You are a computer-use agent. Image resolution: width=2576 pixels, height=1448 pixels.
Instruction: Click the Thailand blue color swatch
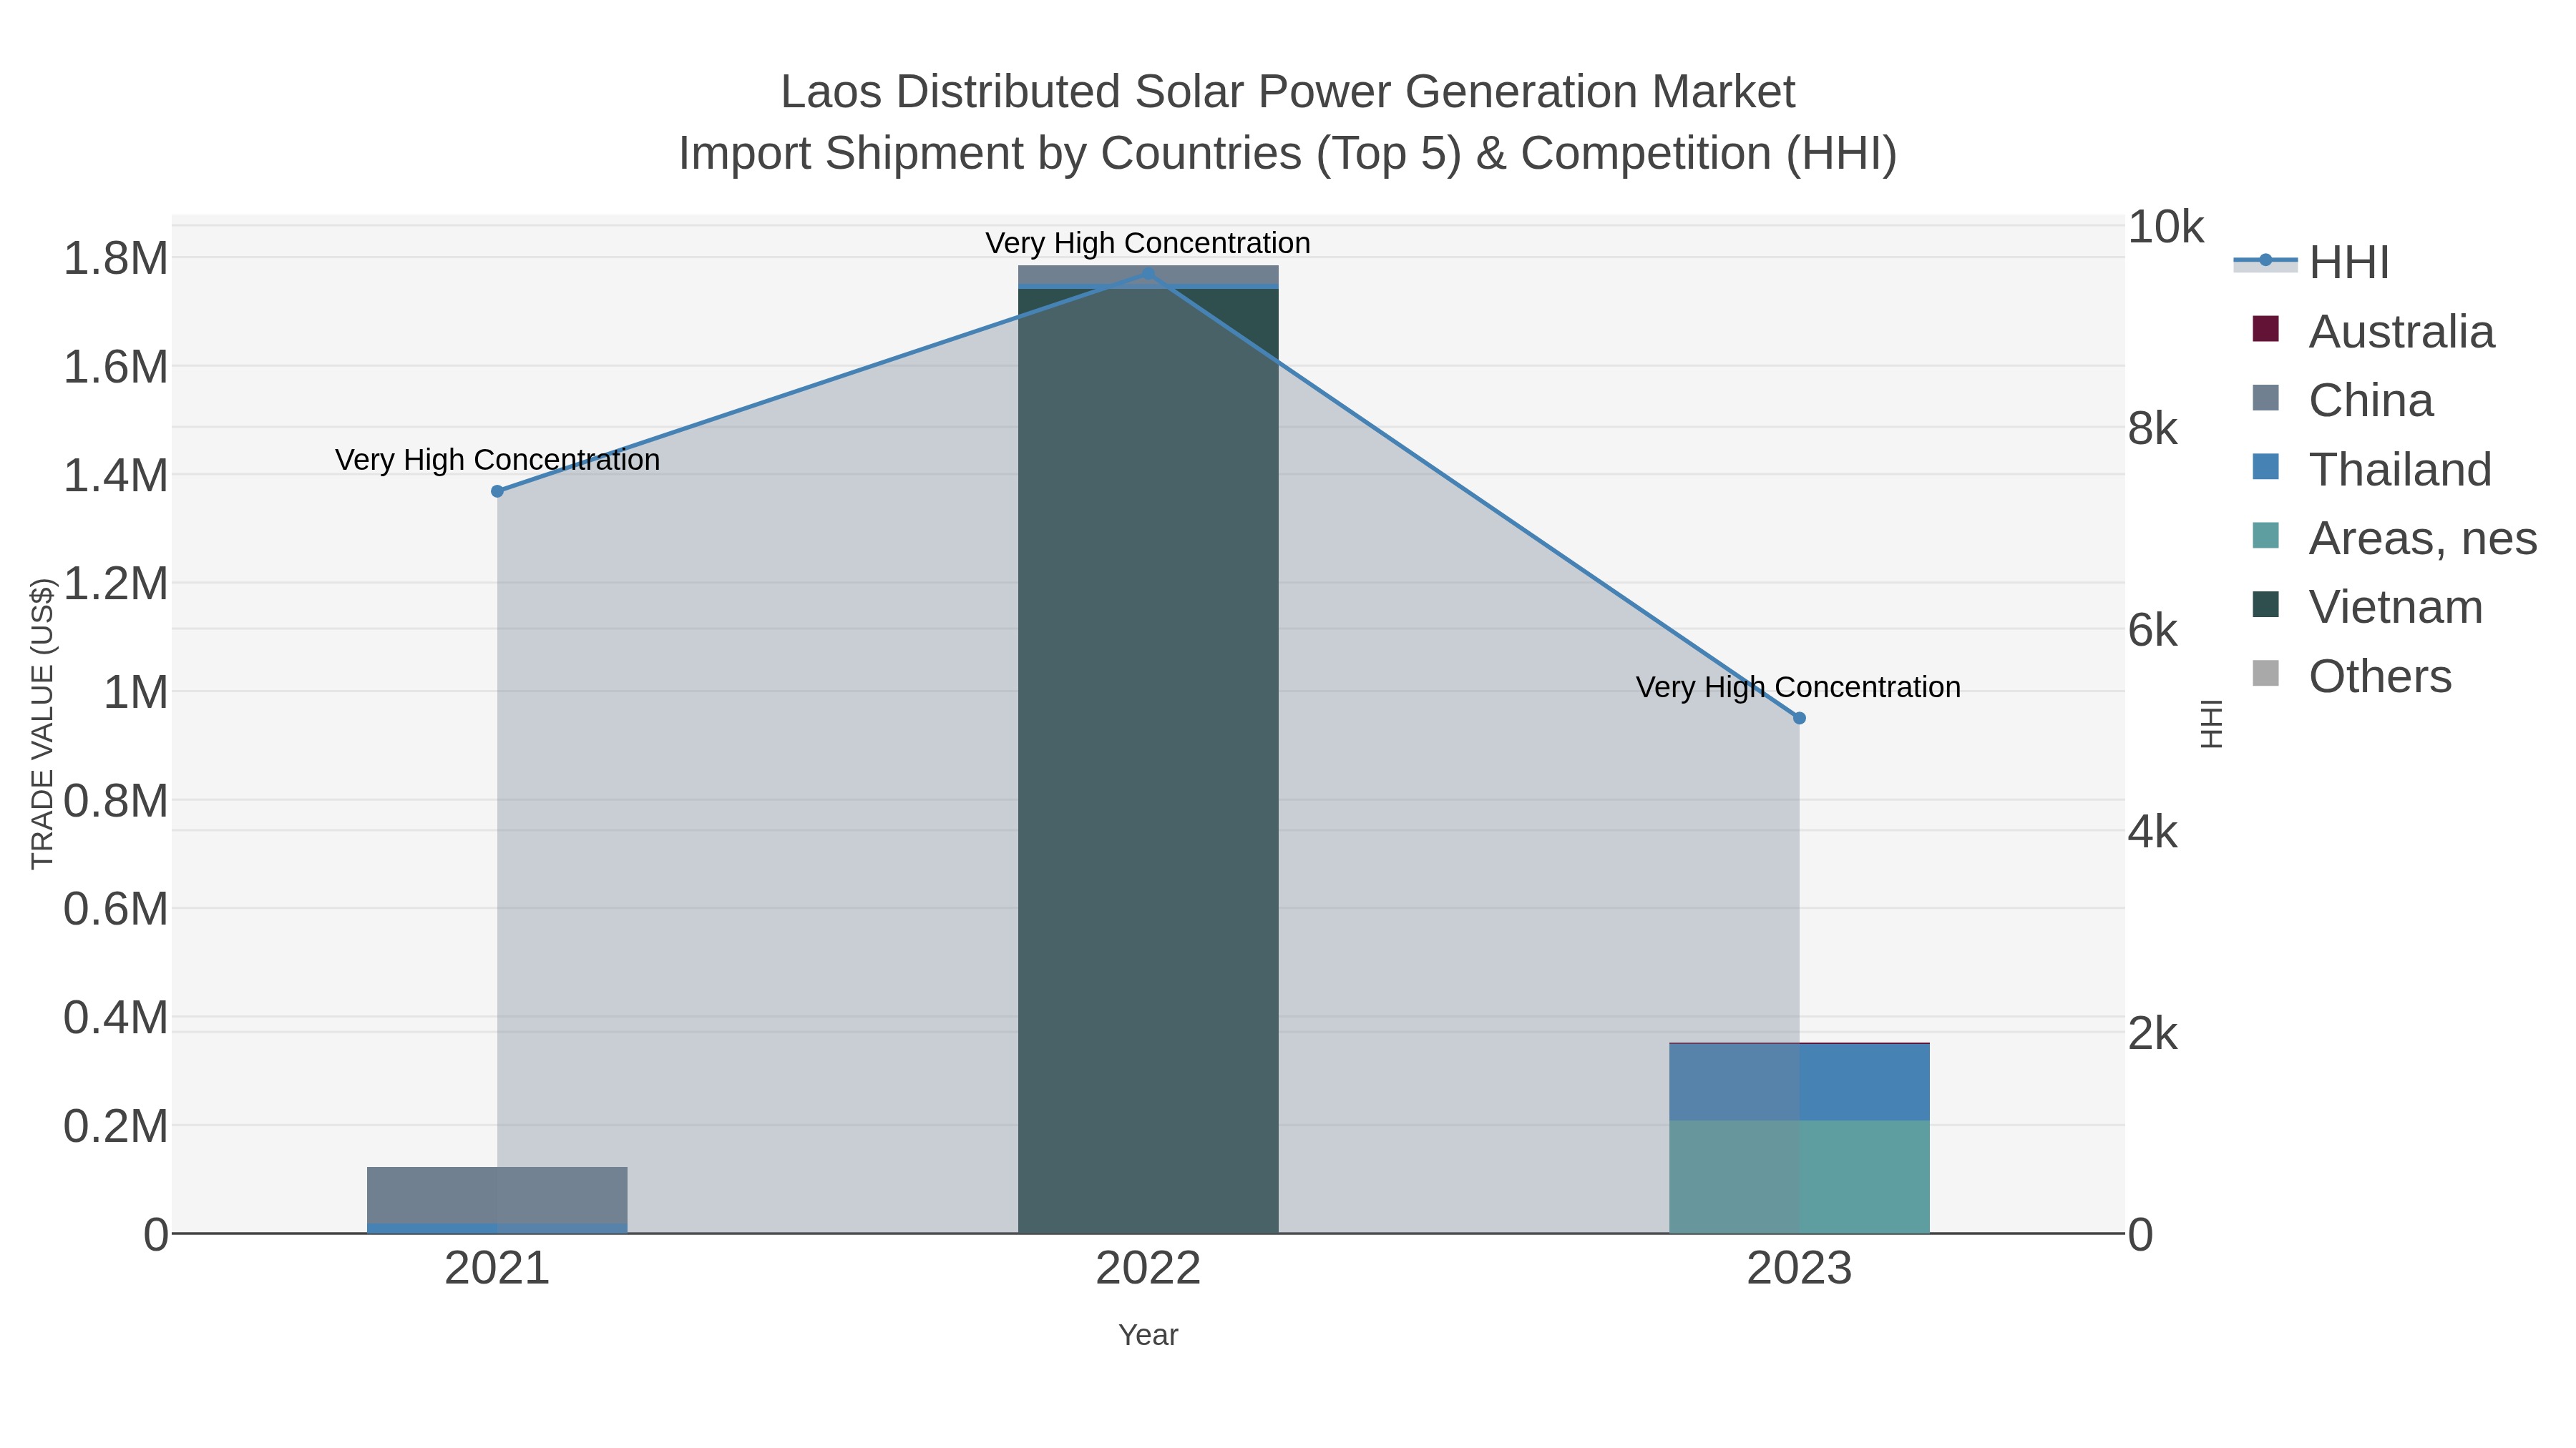pyautogui.click(x=2265, y=467)
